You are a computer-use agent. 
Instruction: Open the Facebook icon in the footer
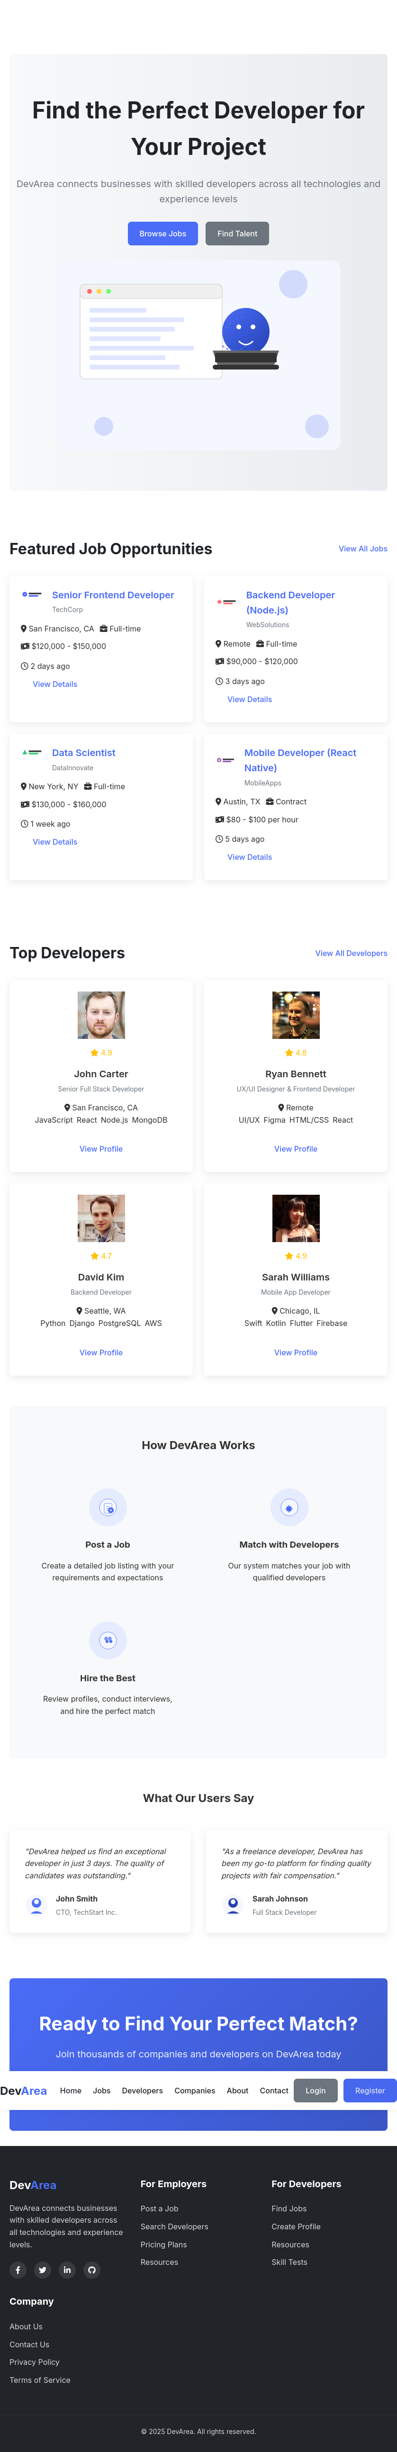coord(18,2270)
